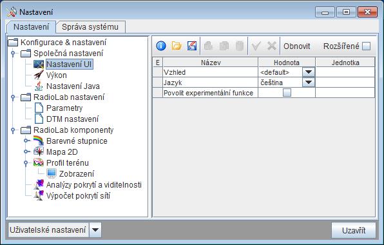Minimize the Nastavení window
This screenshot has height=245, width=384.
tap(325, 12)
